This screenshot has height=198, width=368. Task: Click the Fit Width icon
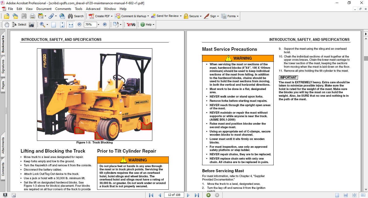click(x=71, y=24)
